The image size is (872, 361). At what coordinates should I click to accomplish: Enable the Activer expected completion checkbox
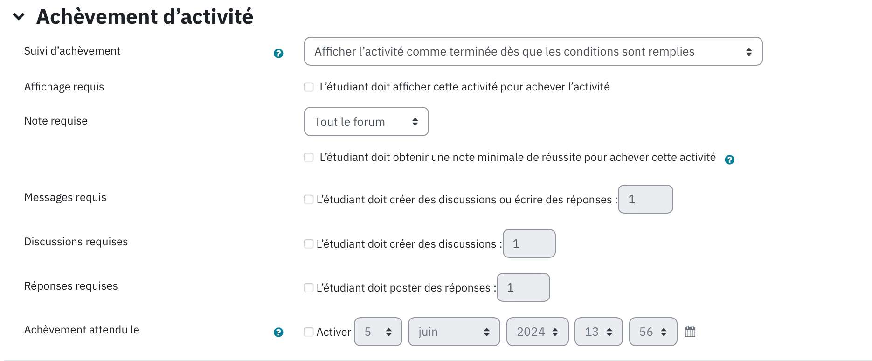(x=309, y=332)
